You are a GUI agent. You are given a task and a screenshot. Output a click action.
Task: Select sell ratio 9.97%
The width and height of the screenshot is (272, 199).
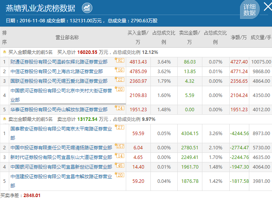[149, 119]
